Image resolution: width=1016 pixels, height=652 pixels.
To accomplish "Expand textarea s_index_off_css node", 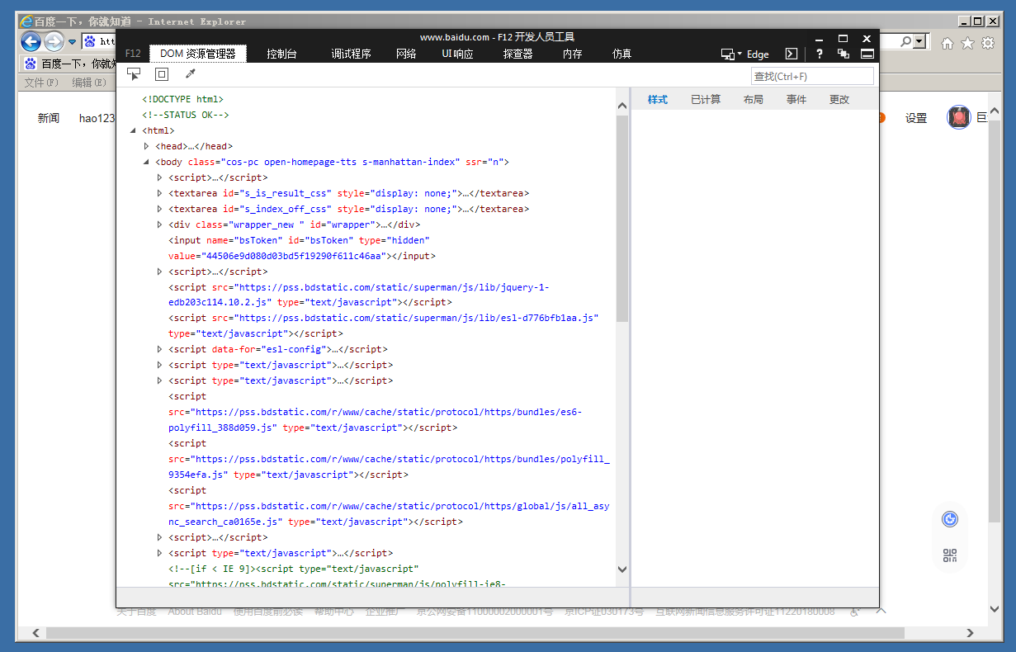I will click(160, 209).
